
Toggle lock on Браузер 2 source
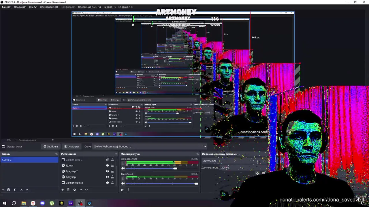coord(112,171)
